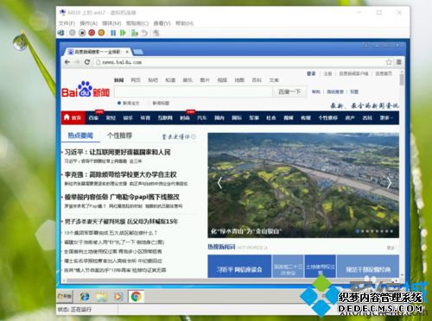
Task: Click the 网页 search category link
Action: (136, 80)
